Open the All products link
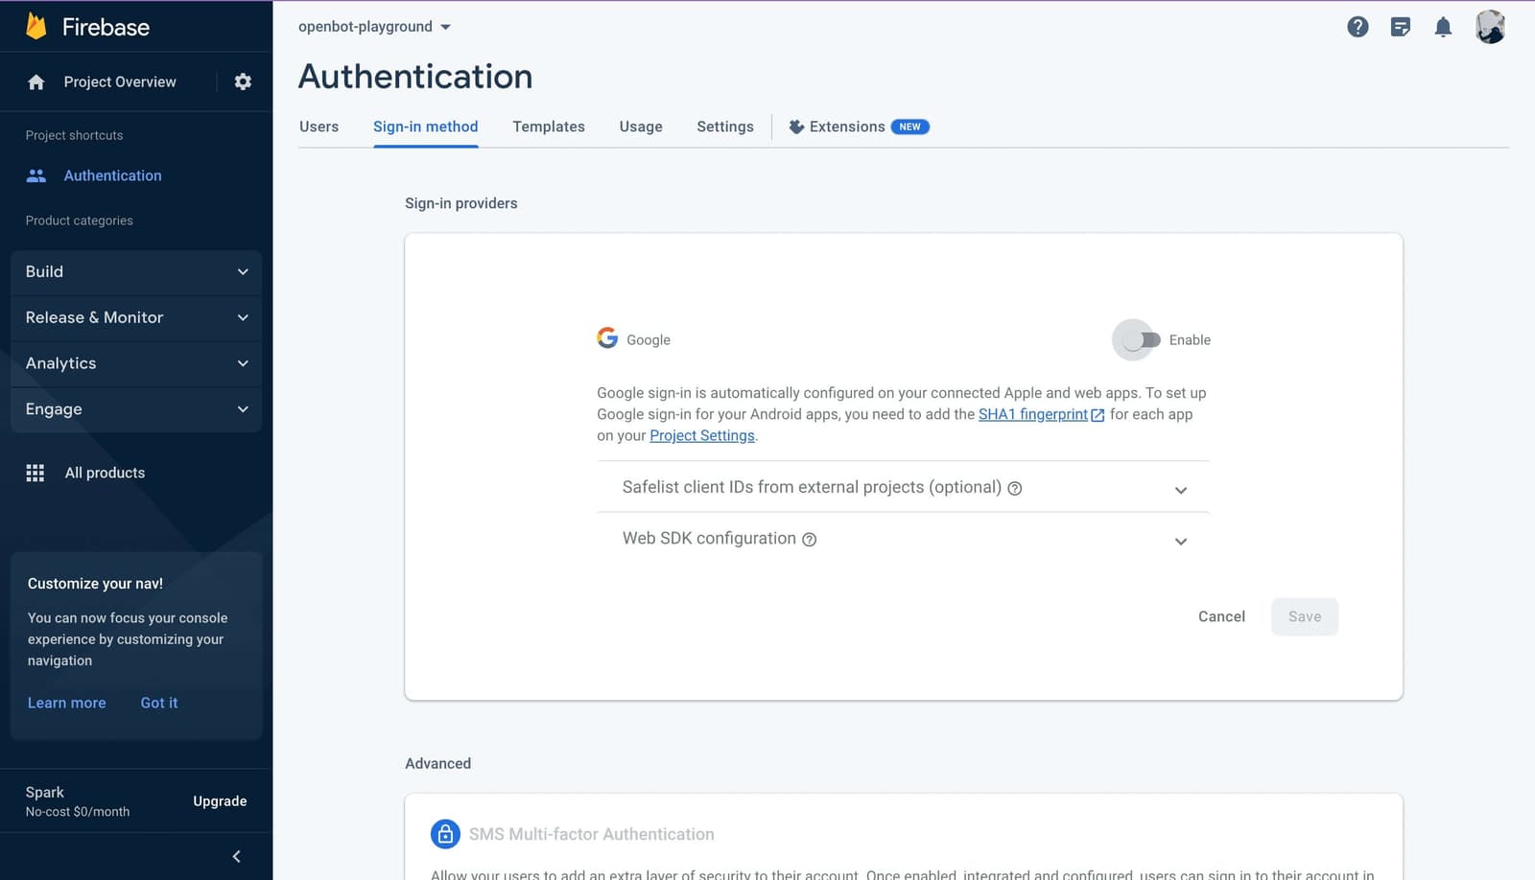 tap(105, 473)
